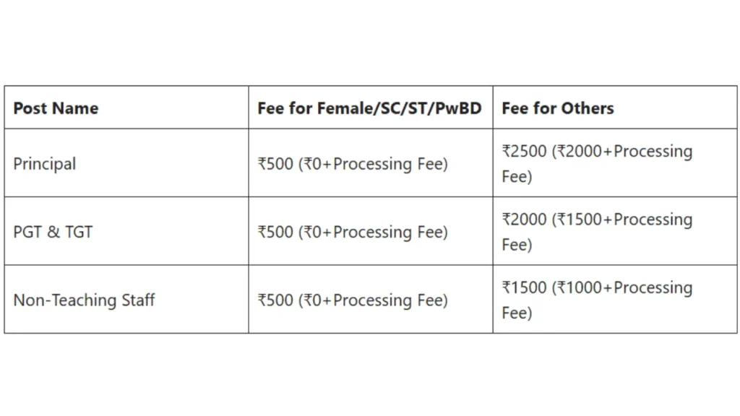Click the Fee for Others column header
The width and height of the screenshot is (740, 416).
pyautogui.click(x=558, y=108)
